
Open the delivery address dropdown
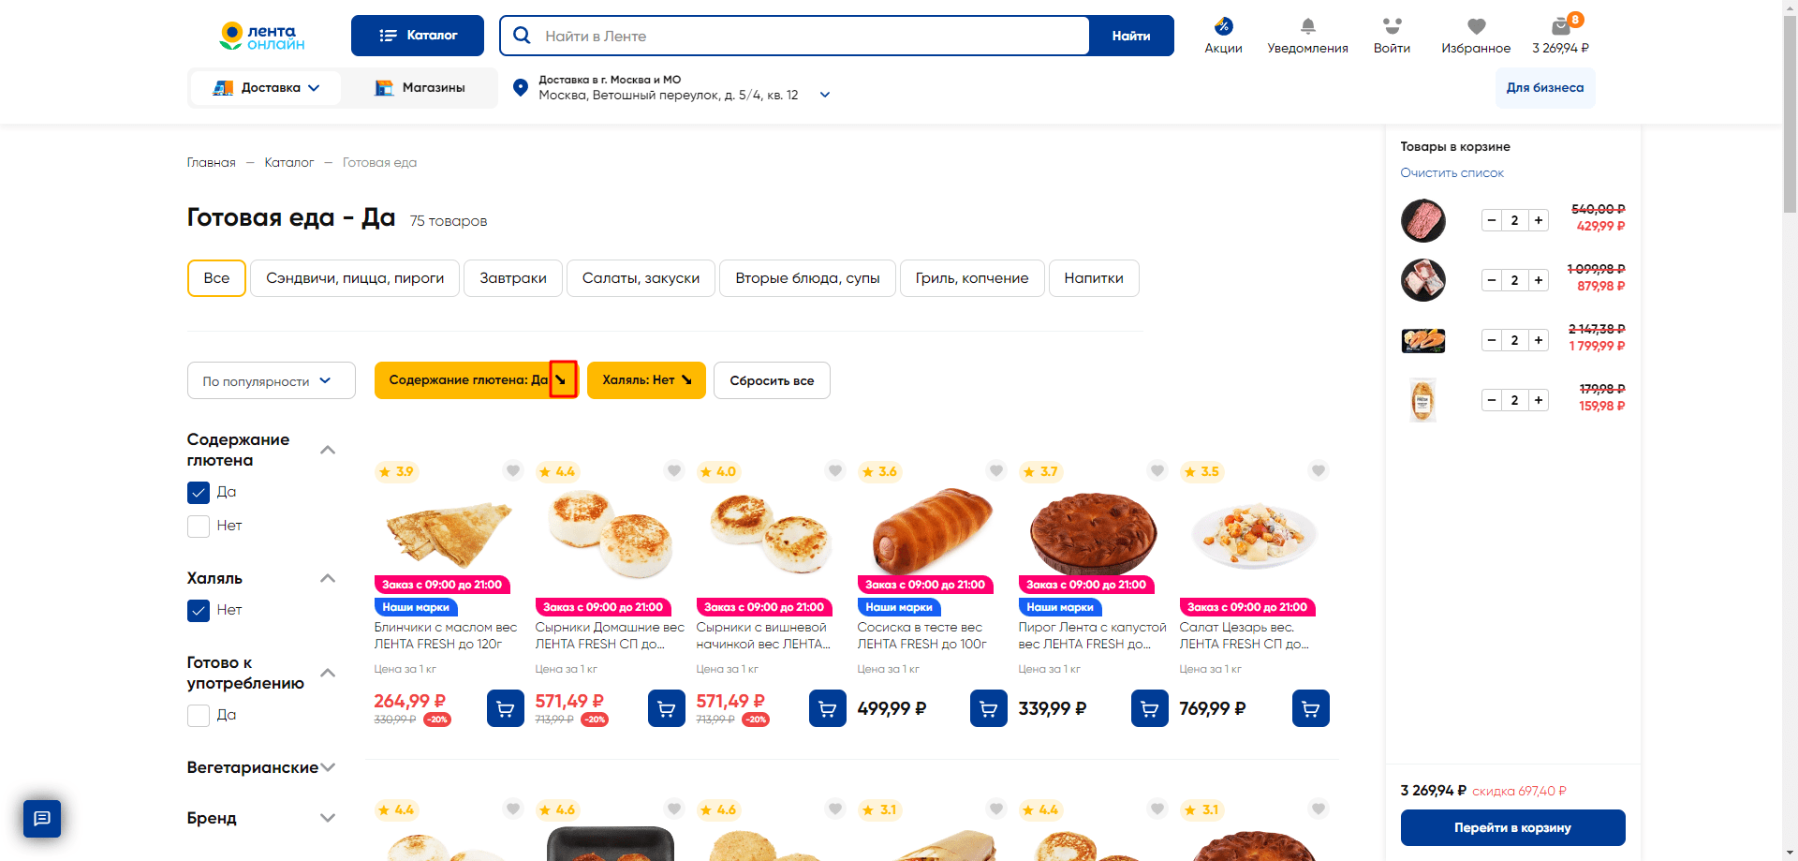point(825,95)
